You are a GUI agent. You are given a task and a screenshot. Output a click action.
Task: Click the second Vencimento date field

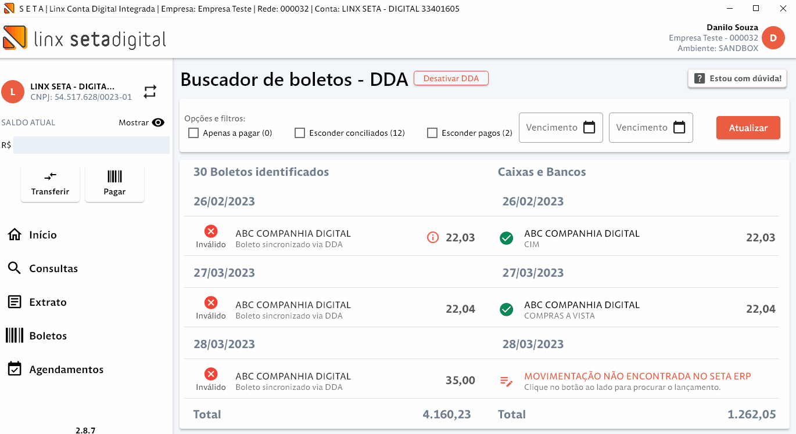point(651,128)
